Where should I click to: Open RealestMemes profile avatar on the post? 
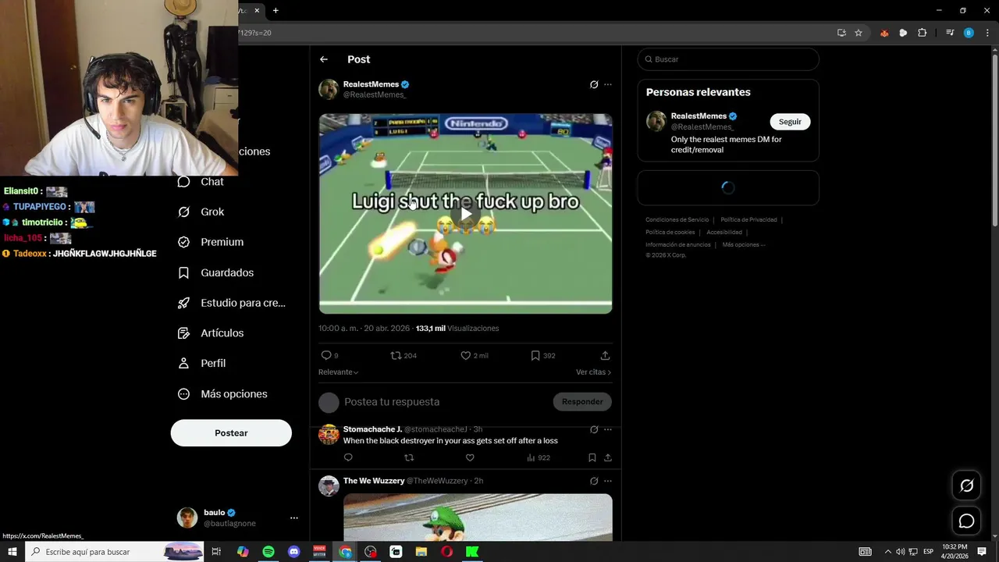[x=329, y=89]
